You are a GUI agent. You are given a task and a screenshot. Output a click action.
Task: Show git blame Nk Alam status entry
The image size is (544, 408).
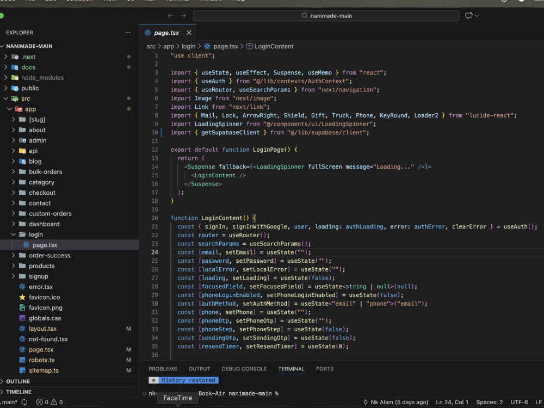tap(395, 402)
